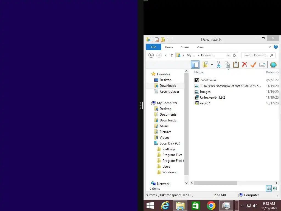Select the Unlockerx64 1.9.2 installer
This screenshot has height=211, width=281.
tap(210, 98)
